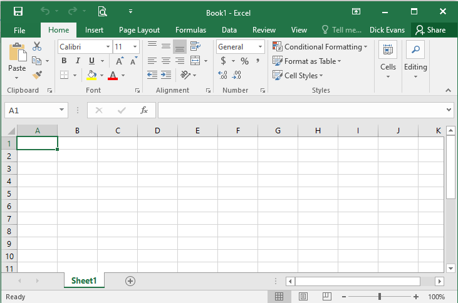Open the Calibri font name dropdown

(108, 47)
